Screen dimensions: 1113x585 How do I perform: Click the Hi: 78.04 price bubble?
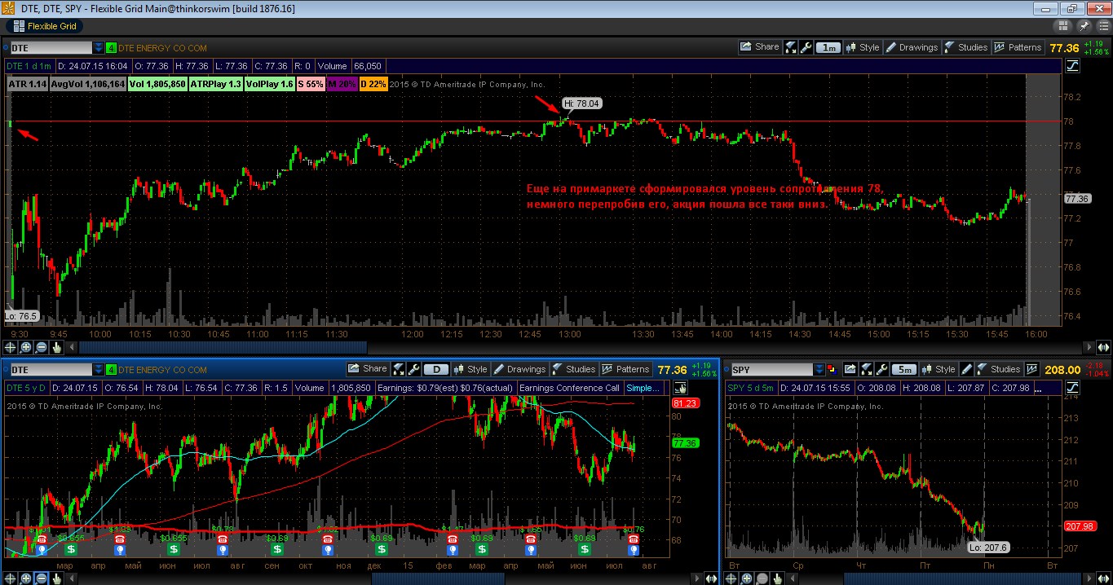pos(581,104)
